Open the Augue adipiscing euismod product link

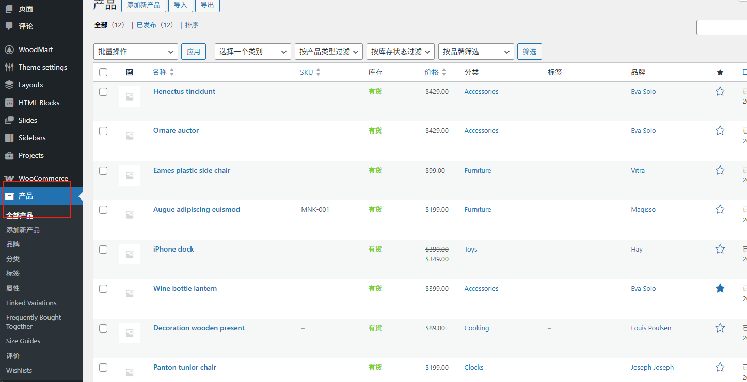196,209
